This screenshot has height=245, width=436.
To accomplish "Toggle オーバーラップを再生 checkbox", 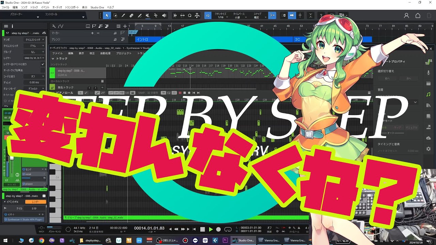I will 43,70.
